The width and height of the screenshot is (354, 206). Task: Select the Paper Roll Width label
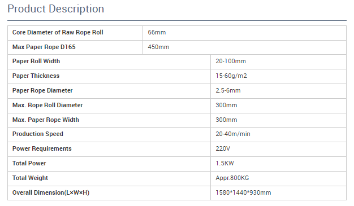click(36, 62)
